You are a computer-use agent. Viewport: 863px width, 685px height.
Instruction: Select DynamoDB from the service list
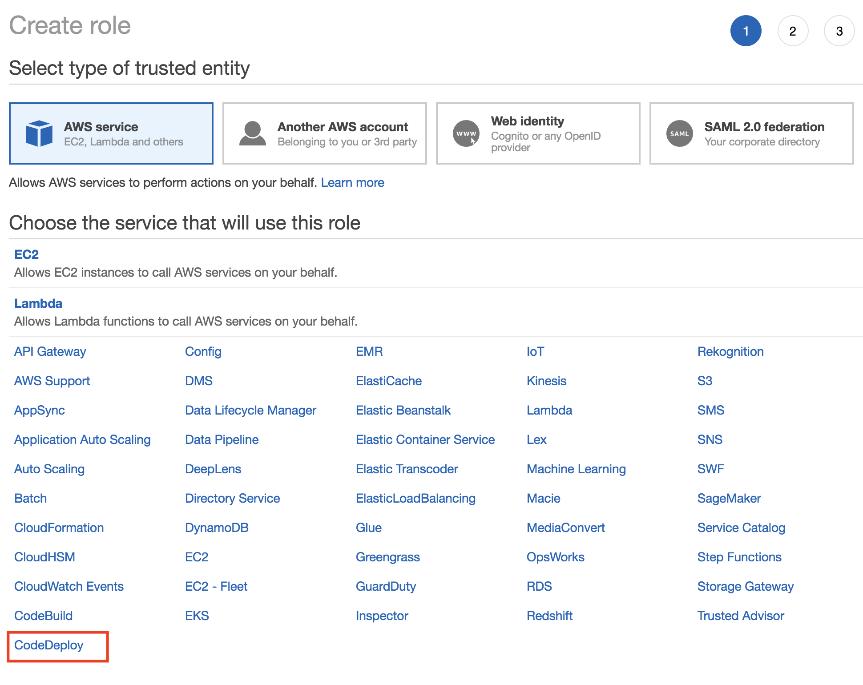click(x=217, y=528)
